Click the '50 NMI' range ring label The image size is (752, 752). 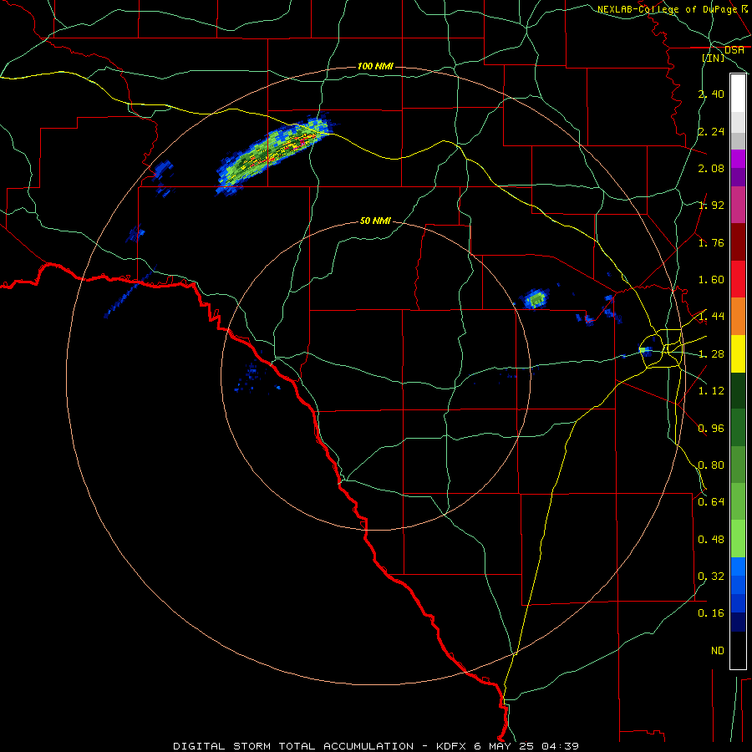click(x=375, y=221)
